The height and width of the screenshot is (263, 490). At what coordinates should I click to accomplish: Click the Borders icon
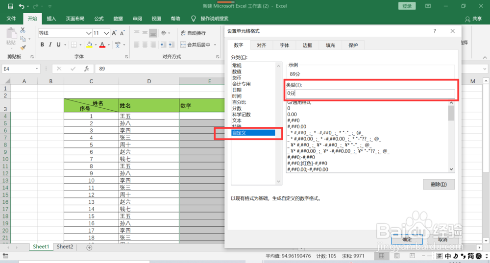(x=74, y=45)
